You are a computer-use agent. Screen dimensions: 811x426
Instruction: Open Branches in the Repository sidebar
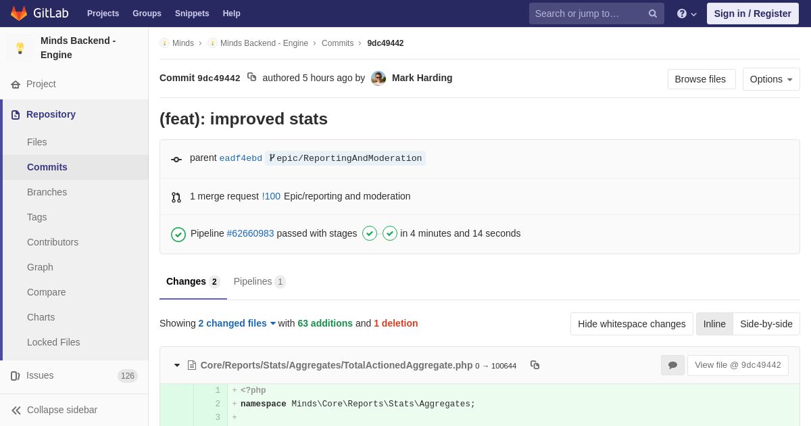(47, 192)
